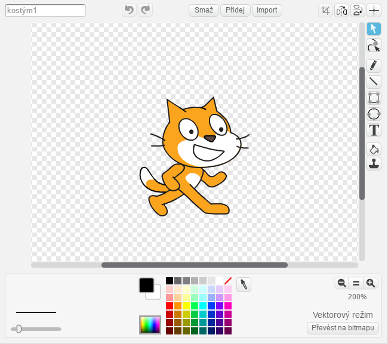Click the Crop icon
Image resolution: width=388 pixels, height=344 pixels.
(325, 10)
